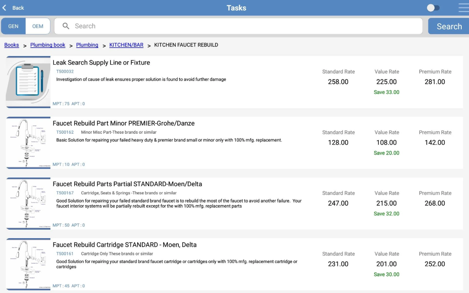The image size is (469, 293).
Task: Select Leak Search Value Rate 225.00
Action: pos(386,82)
